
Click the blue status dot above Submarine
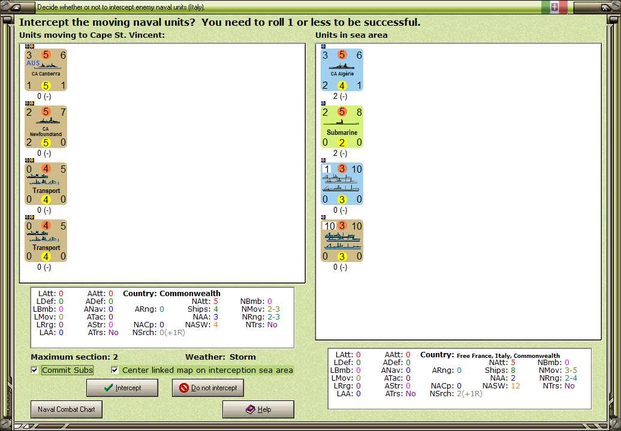pyautogui.click(x=323, y=103)
